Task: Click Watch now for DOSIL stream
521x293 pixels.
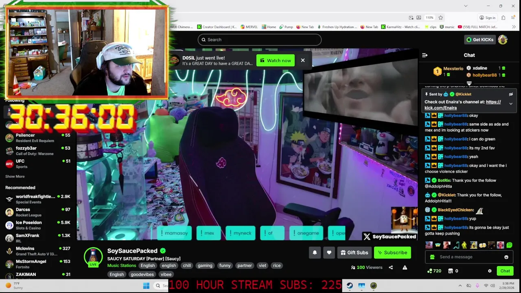Action: (x=276, y=60)
